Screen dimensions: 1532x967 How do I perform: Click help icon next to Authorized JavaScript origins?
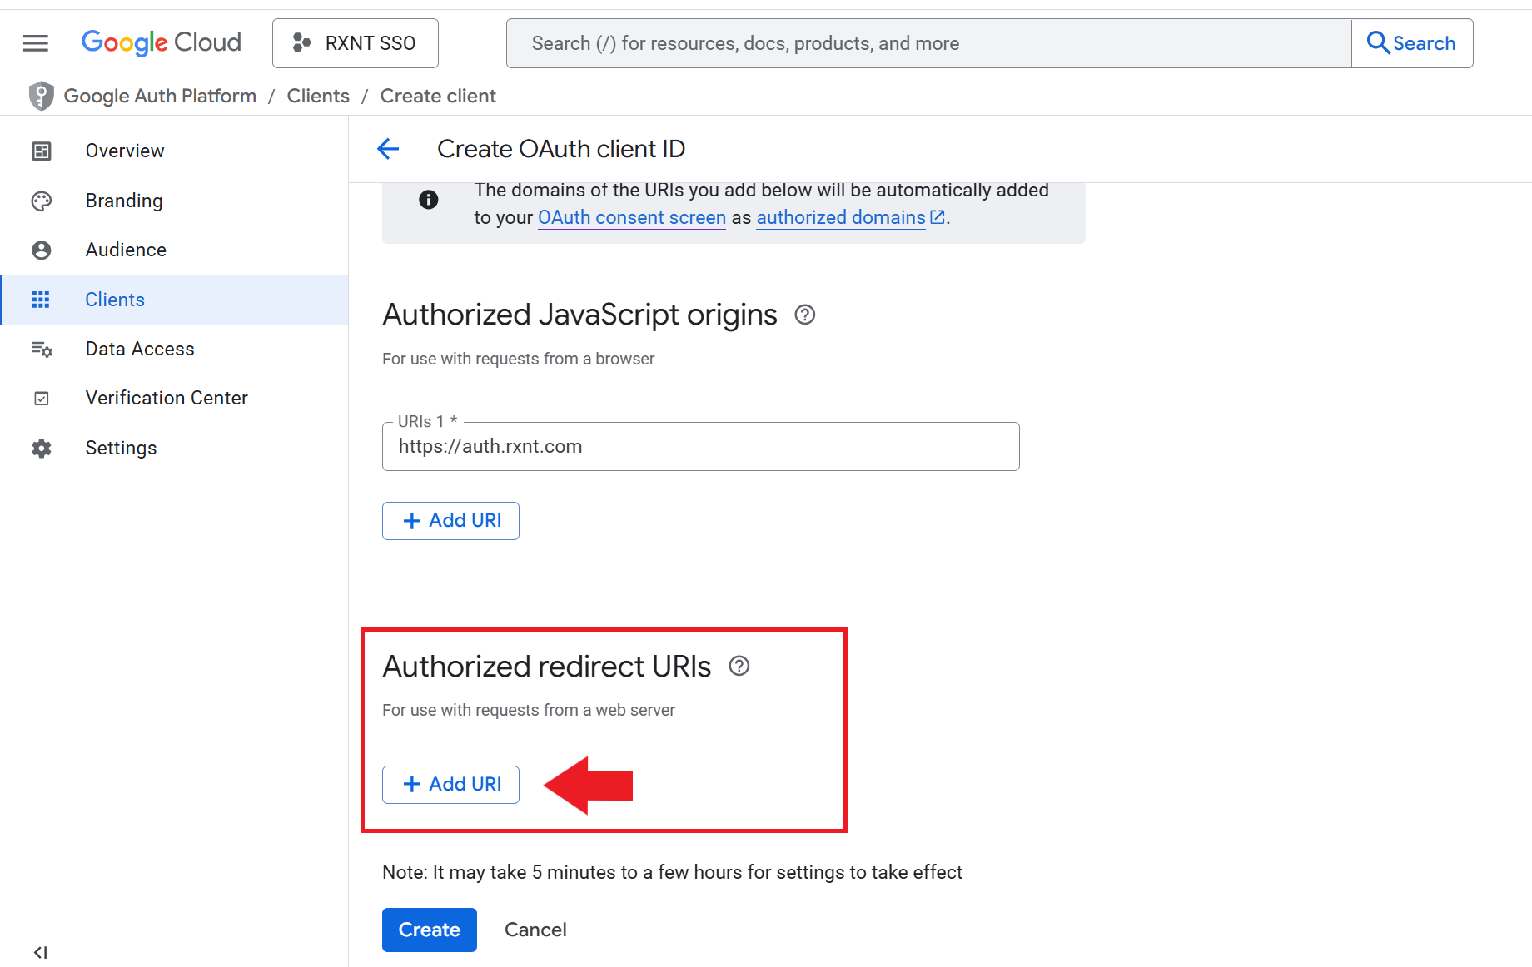(x=804, y=315)
